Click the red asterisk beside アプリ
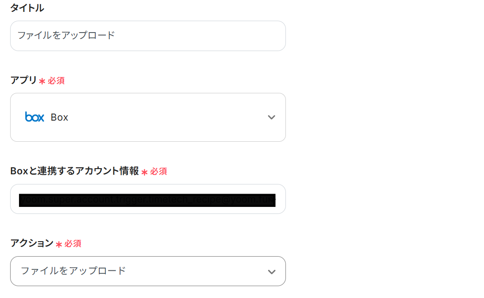This screenshot has width=484, height=298. (42, 81)
